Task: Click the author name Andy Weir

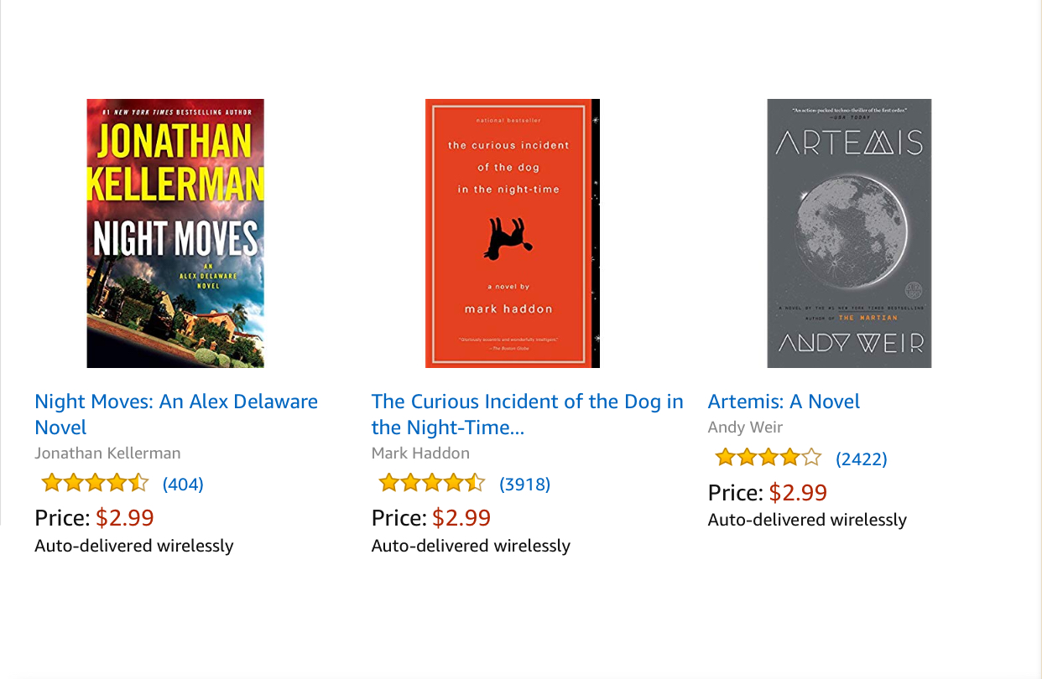Action: (x=745, y=427)
